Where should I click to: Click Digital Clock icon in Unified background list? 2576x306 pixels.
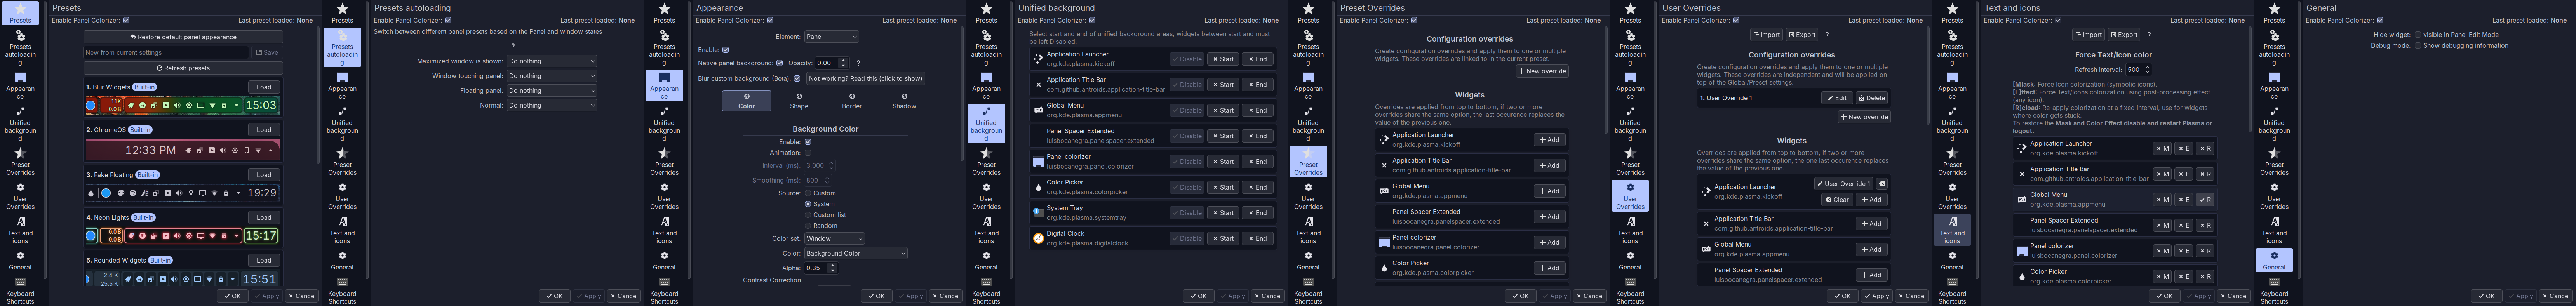point(1038,238)
